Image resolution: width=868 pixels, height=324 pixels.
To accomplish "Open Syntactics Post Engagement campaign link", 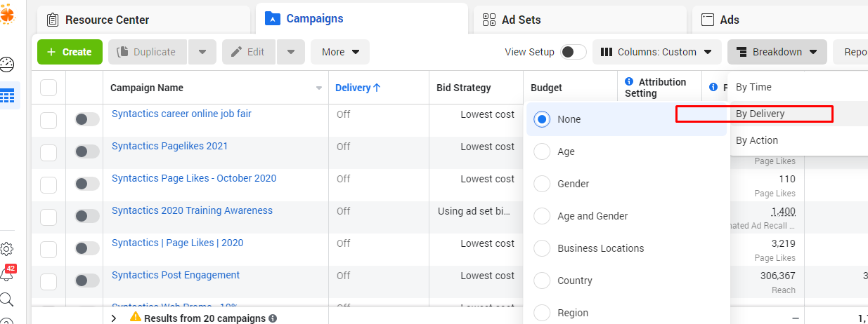I will point(176,275).
